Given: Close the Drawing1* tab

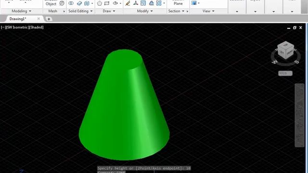Looking at the screenshot, I should click(x=38, y=19).
